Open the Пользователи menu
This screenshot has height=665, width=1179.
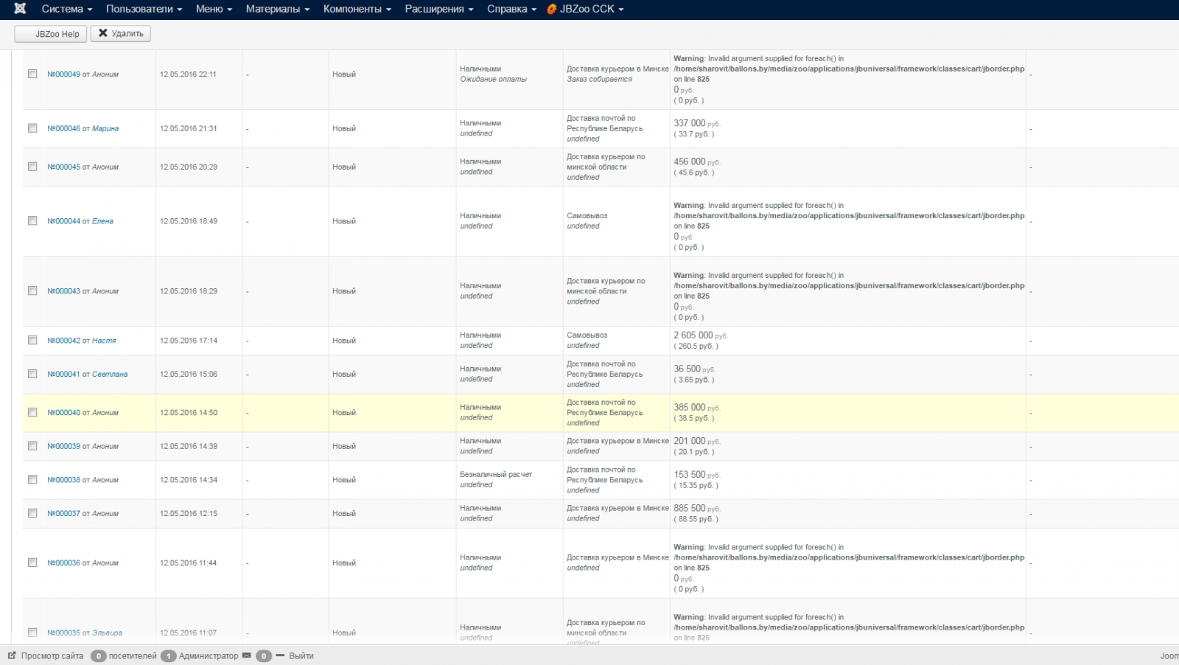pos(144,9)
